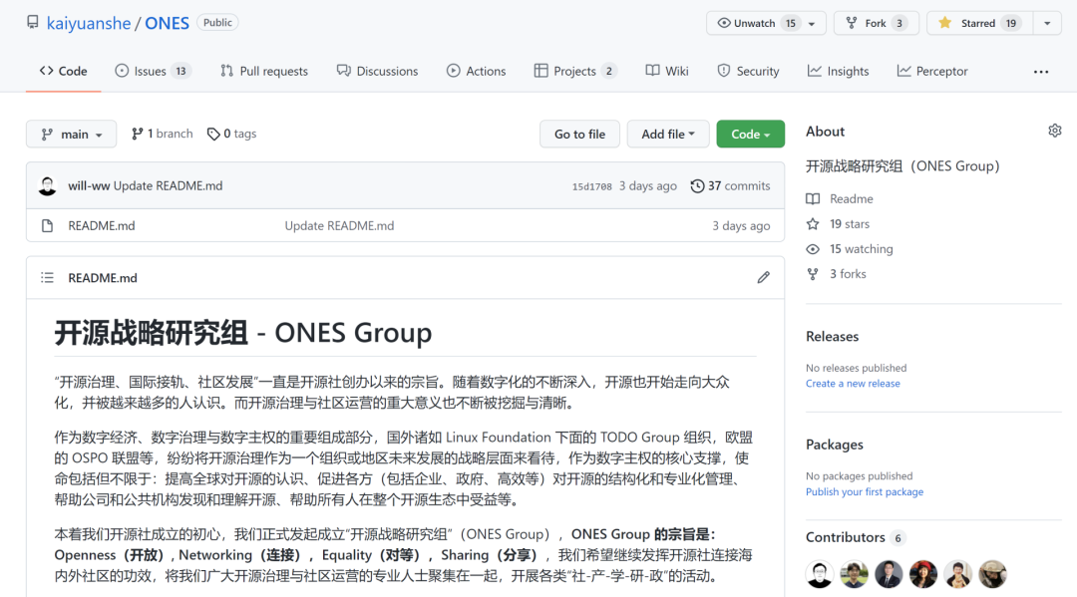Open the first contributor avatar

(820, 574)
